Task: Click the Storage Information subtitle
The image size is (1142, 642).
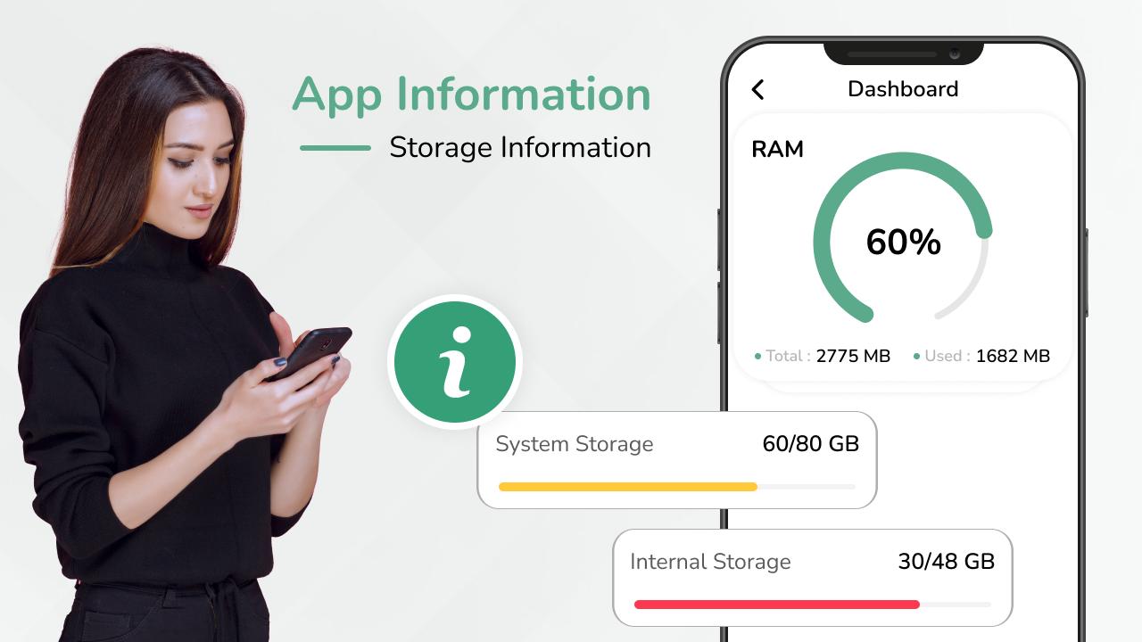Action: coord(520,147)
